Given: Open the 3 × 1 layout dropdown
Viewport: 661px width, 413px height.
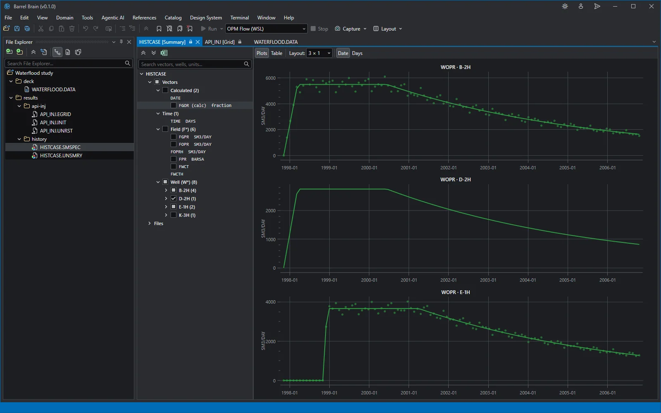Looking at the screenshot, I should (319, 53).
